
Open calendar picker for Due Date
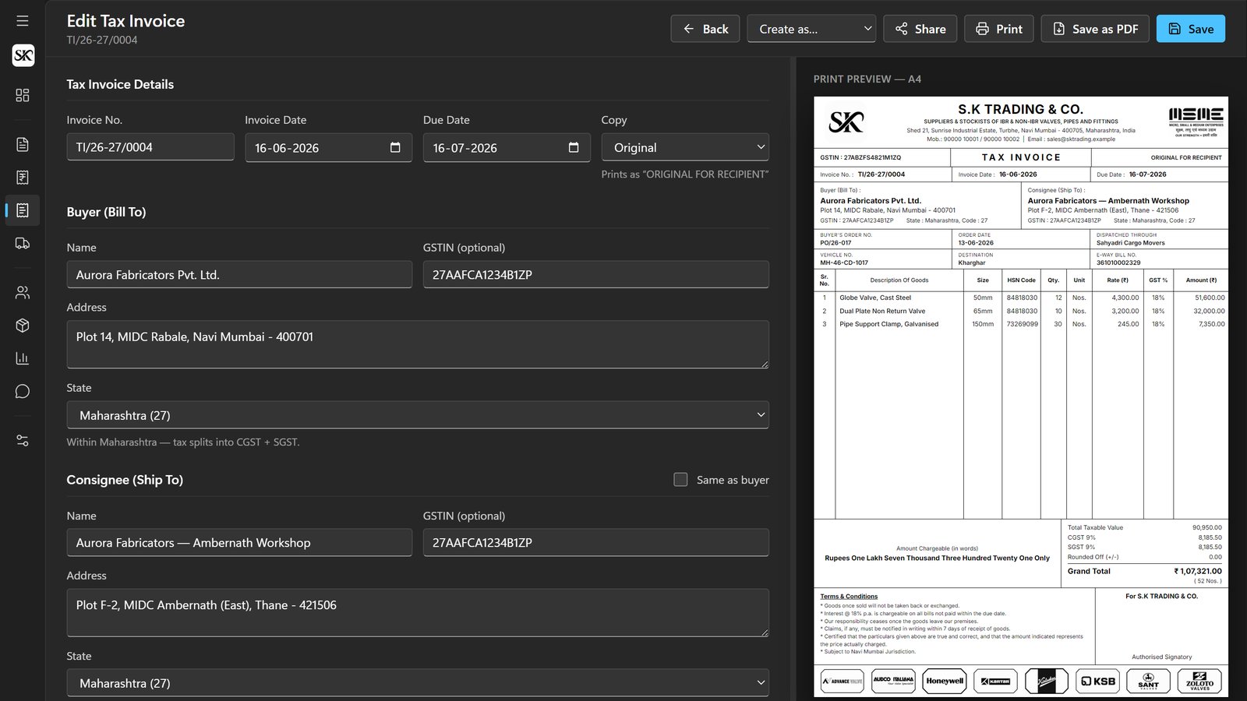(574, 147)
